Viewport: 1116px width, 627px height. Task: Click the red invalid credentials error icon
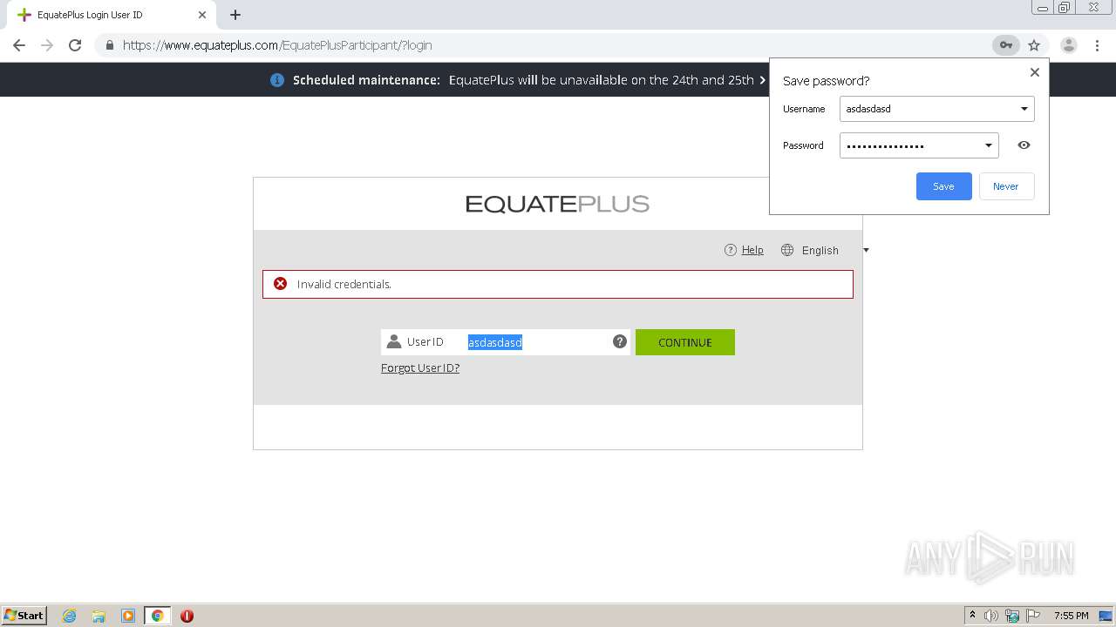point(280,284)
